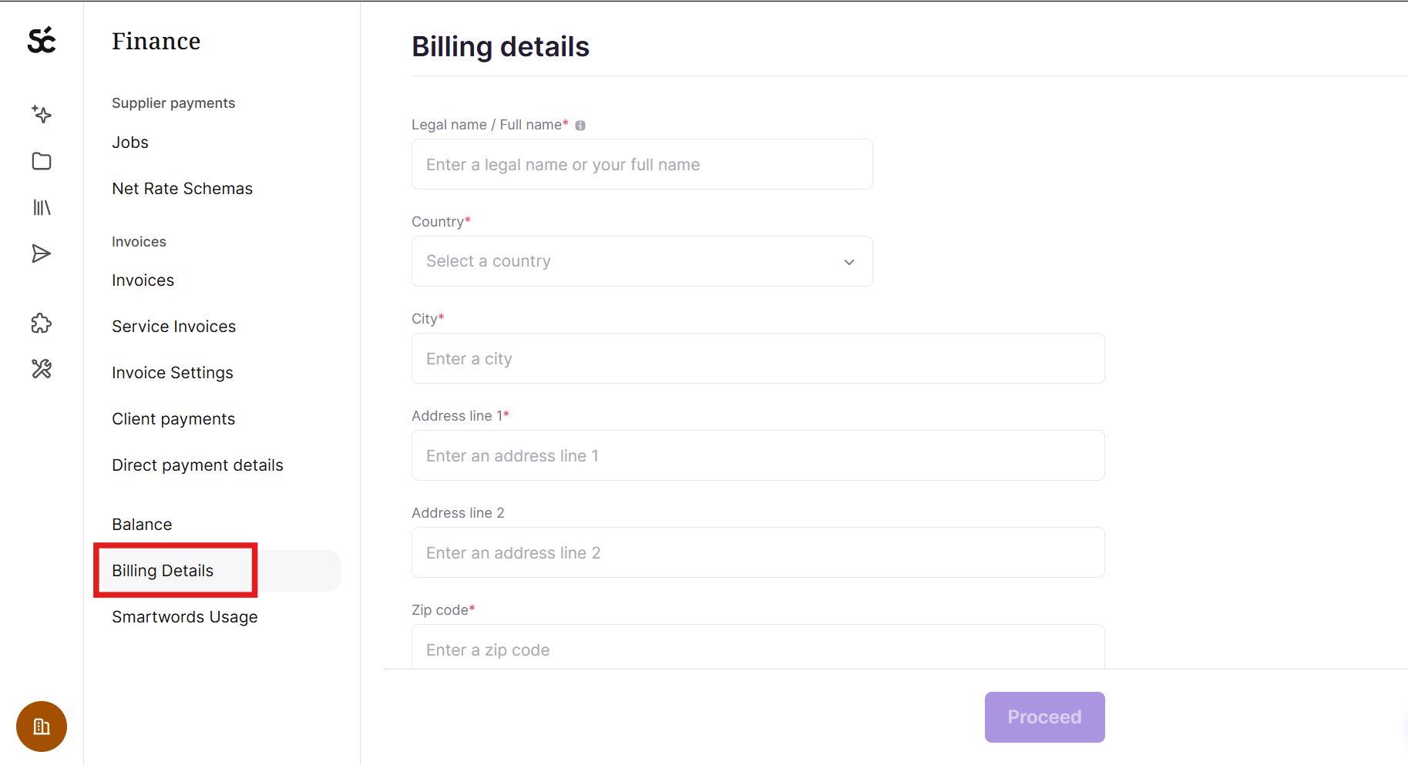Open the library books icon in sidebar
Viewport: 1408px width, 765px height.
point(42,207)
